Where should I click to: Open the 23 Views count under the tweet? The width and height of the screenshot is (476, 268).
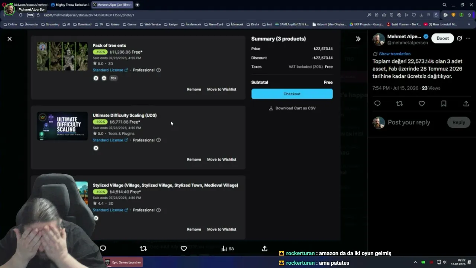[431, 88]
